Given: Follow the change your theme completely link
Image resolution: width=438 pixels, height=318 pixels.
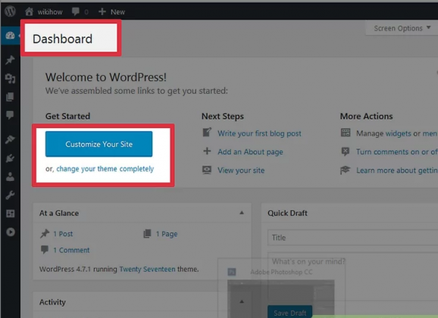Looking at the screenshot, I should click(105, 169).
